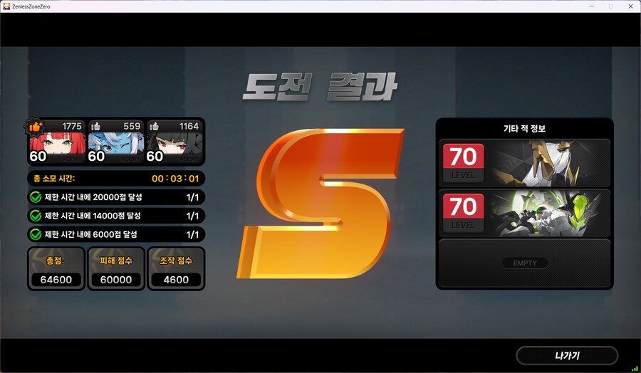This screenshot has height=373, width=641.
Task: Click the large S rank emblem
Action: [320, 204]
